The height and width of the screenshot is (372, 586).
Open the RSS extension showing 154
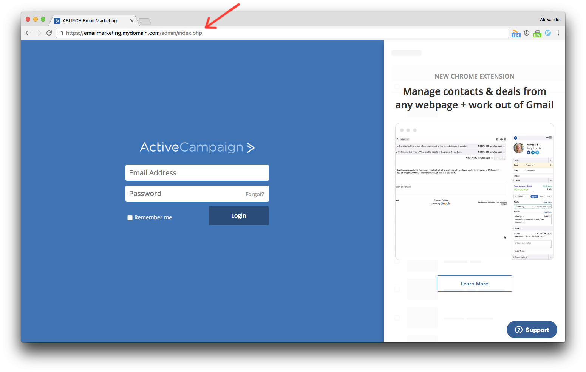click(x=516, y=33)
